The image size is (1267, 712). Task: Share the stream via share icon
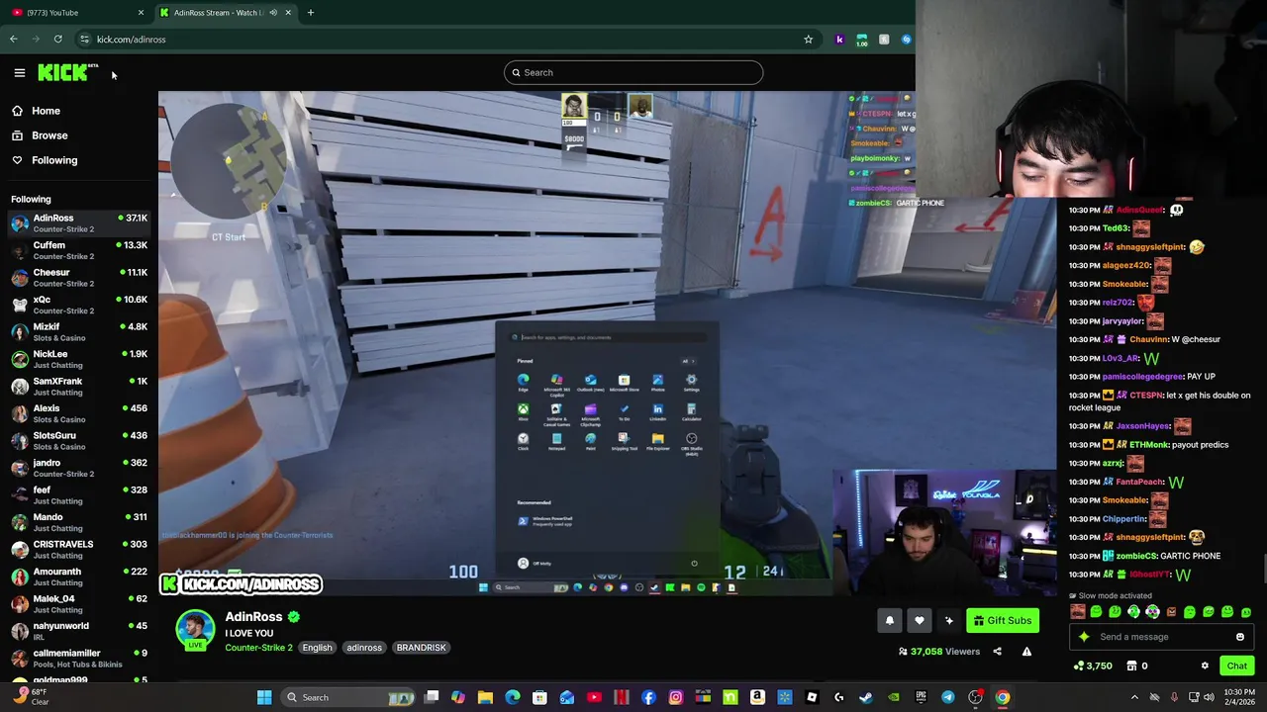pyautogui.click(x=997, y=652)
